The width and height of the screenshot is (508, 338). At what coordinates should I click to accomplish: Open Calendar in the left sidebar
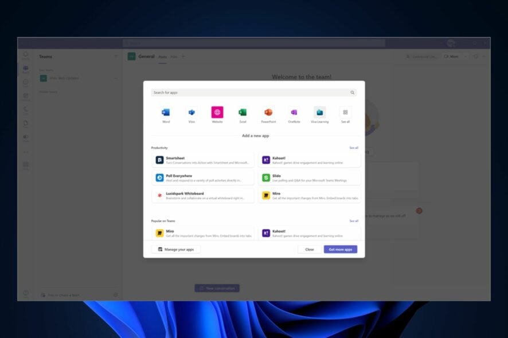(25, 96)
